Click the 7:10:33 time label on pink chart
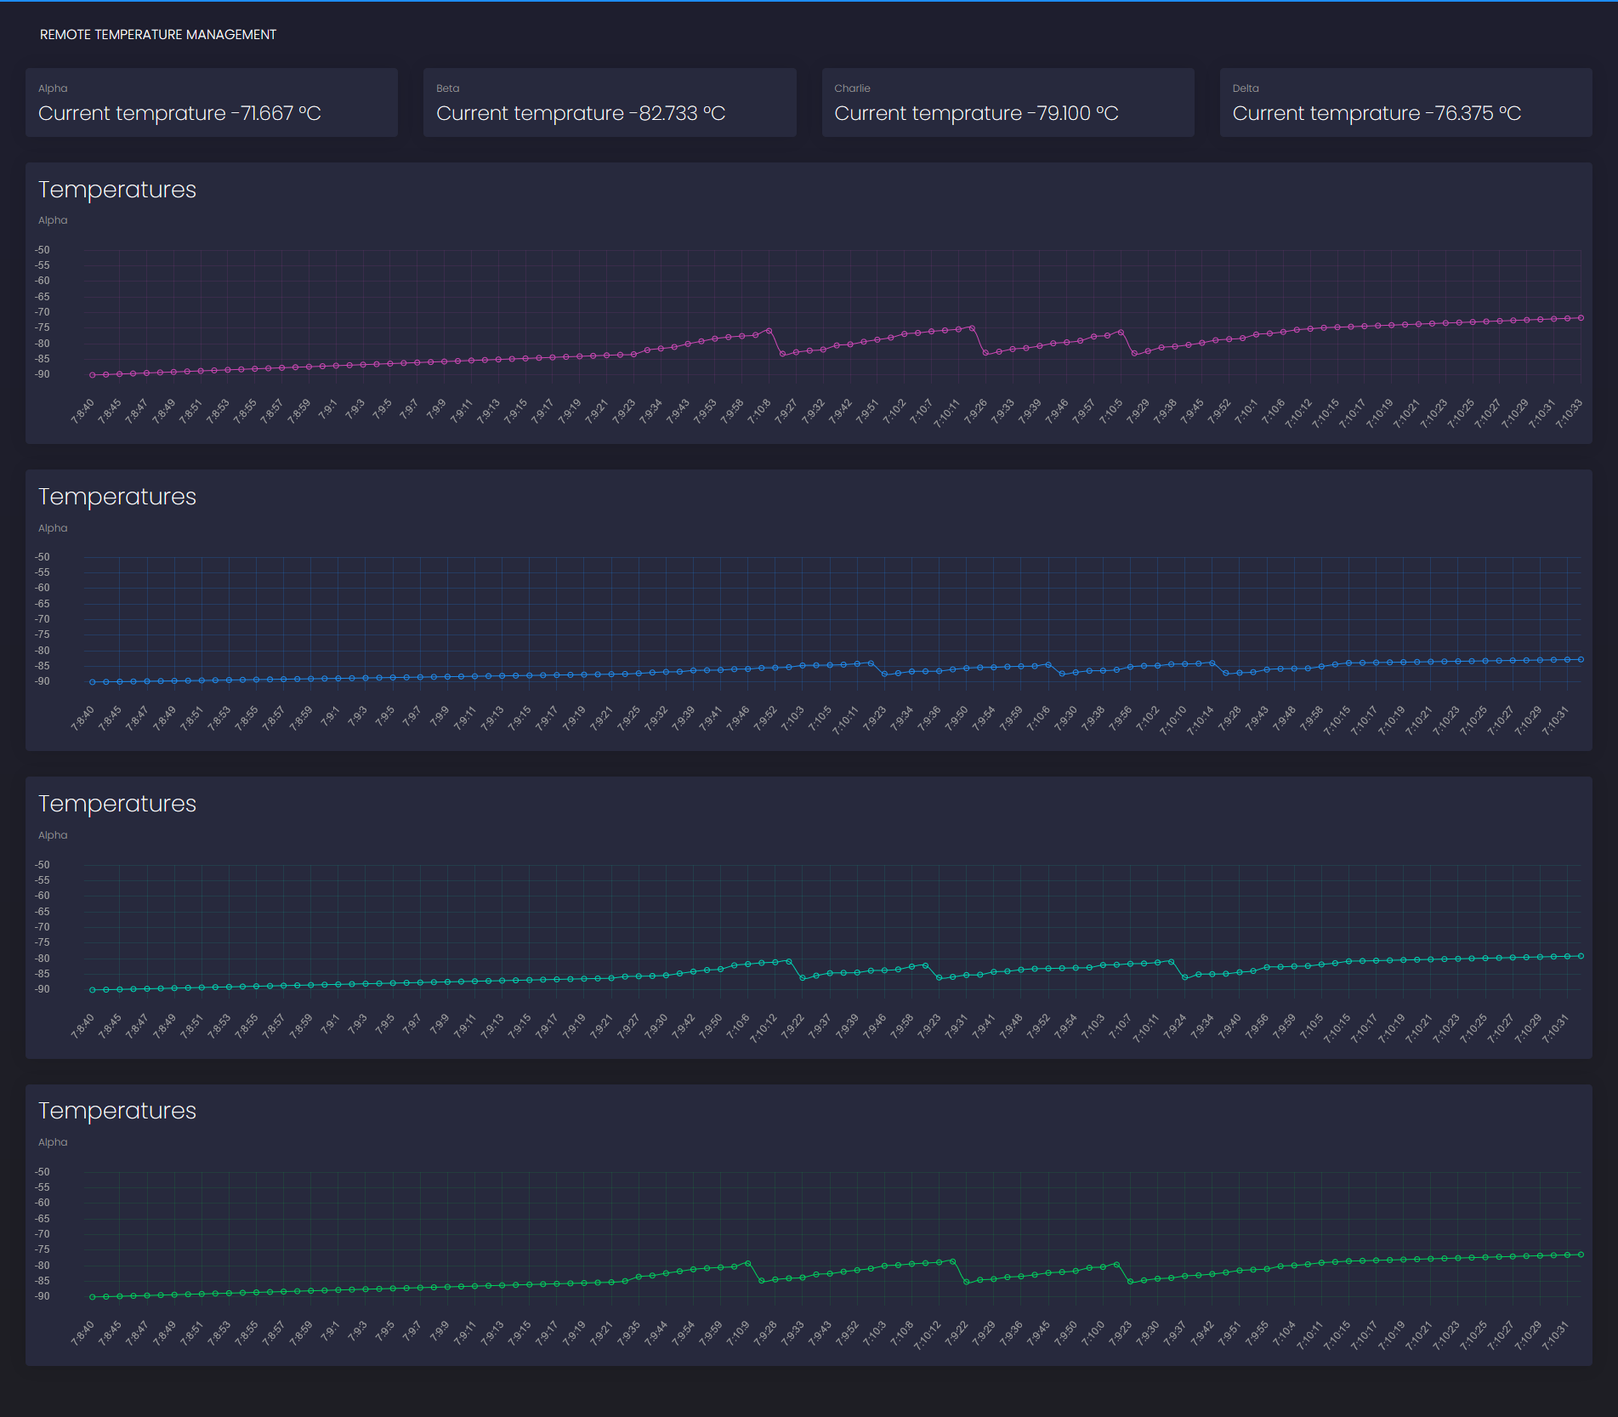Viewport: 1618px width, 1417px height. point(1569,413)
